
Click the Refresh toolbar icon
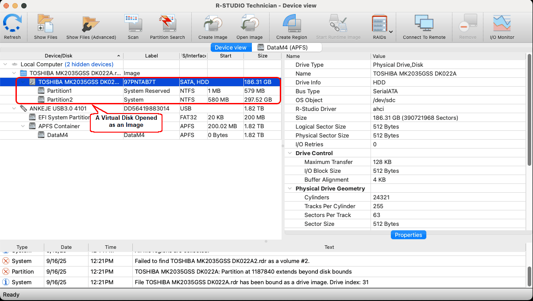(x=12, y=25)
